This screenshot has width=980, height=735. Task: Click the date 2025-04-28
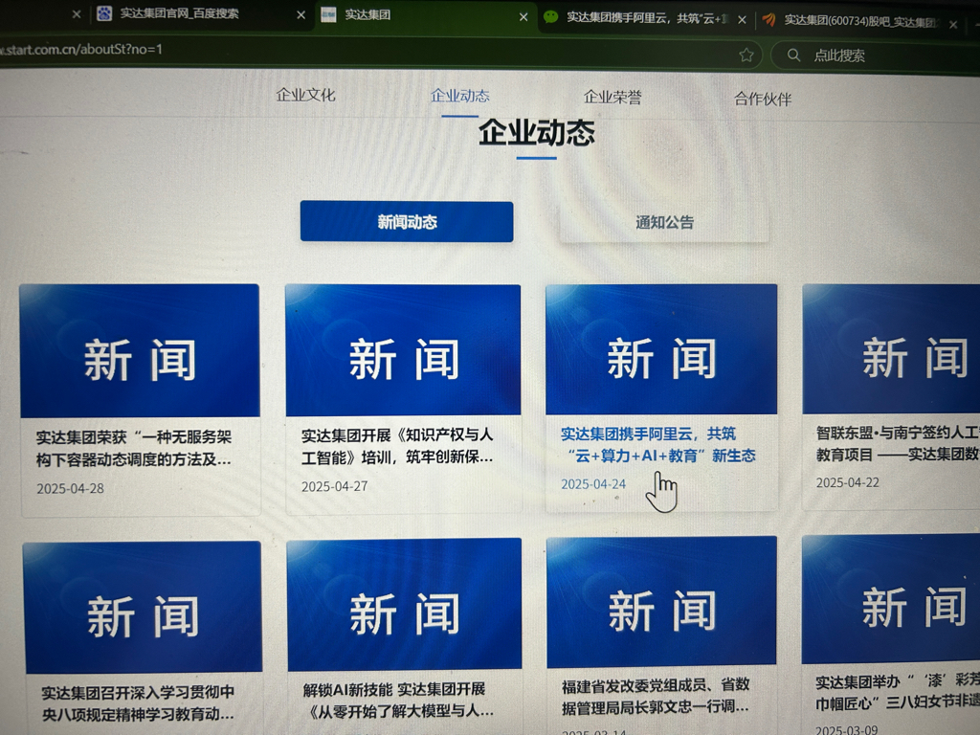[x=70, y=489]
